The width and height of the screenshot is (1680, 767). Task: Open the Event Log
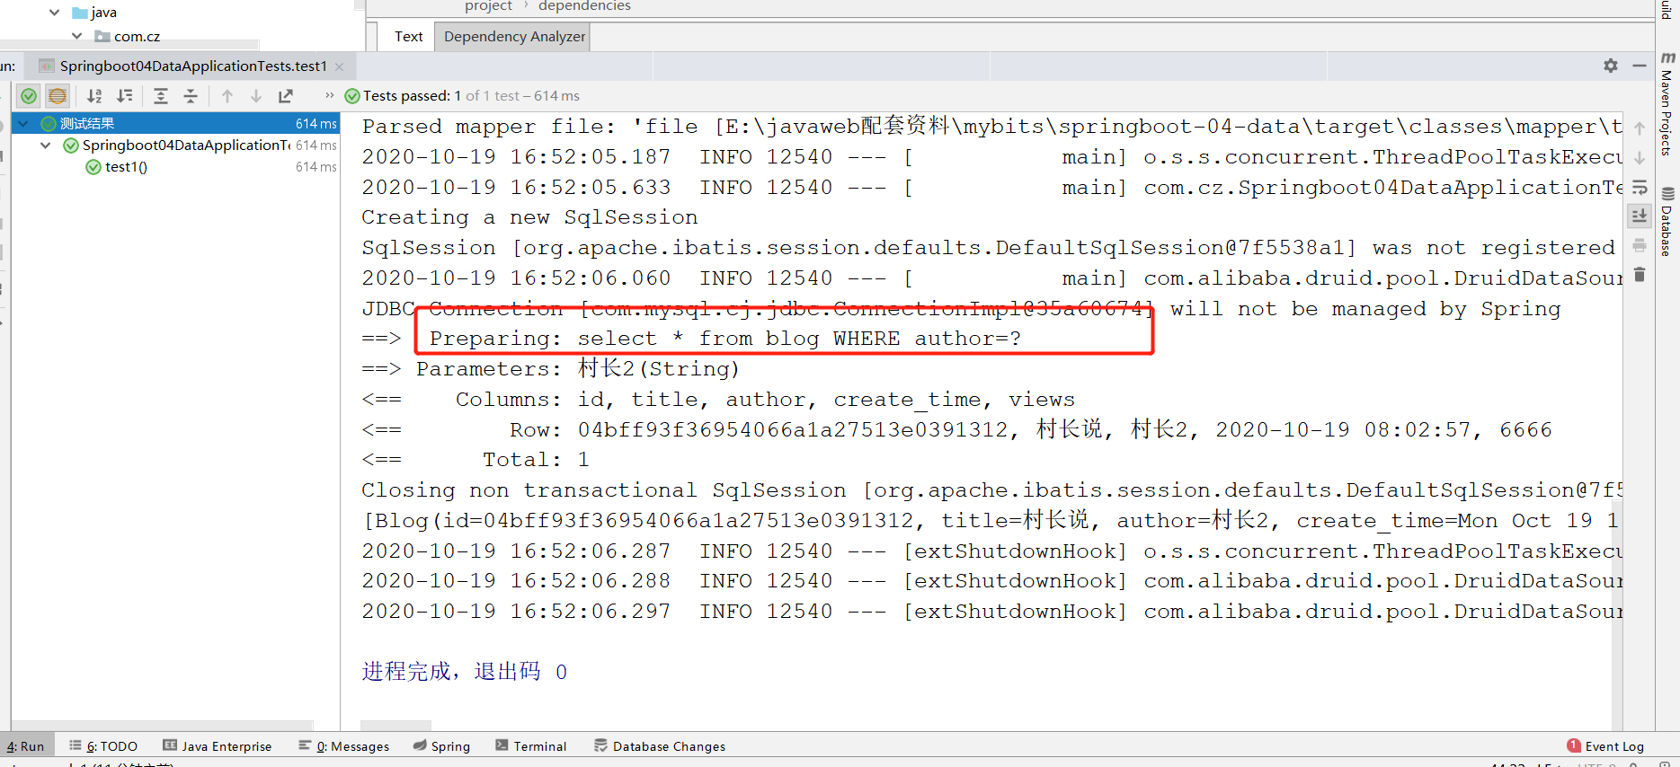coord(1605,746)
